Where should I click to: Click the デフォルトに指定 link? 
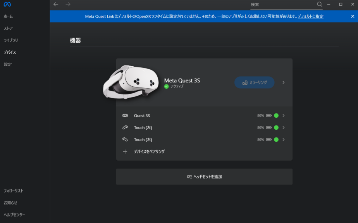310,16
